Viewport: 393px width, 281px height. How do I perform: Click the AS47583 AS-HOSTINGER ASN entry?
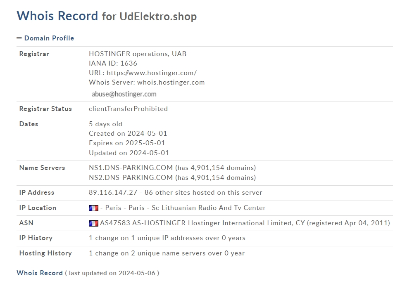[143, 223]
